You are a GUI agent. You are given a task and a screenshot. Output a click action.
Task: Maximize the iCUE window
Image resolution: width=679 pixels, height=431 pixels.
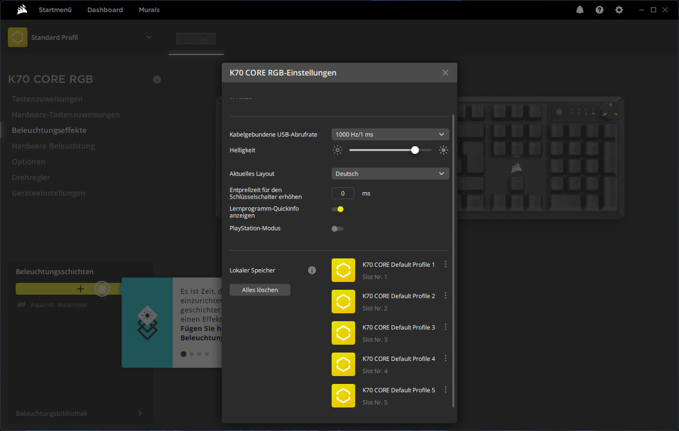[x=654, y=10]
